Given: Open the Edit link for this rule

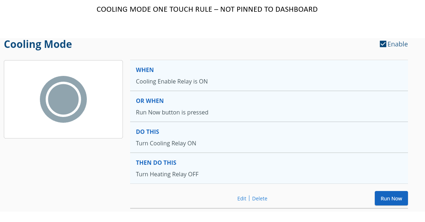Looking at the screenshot, I should pos(242,199).
